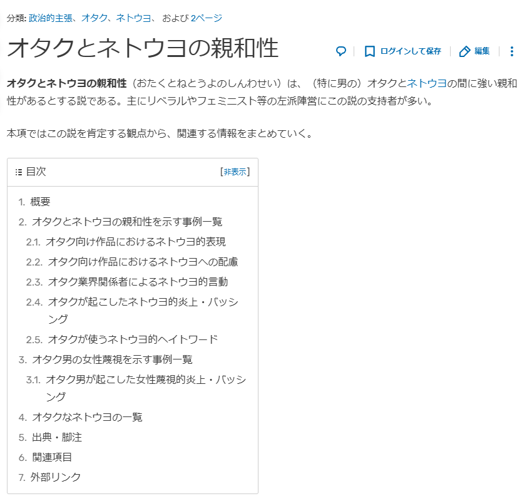Open the 政治的主張 category link
Screen dimensions: 527x496
click(51, 18)
